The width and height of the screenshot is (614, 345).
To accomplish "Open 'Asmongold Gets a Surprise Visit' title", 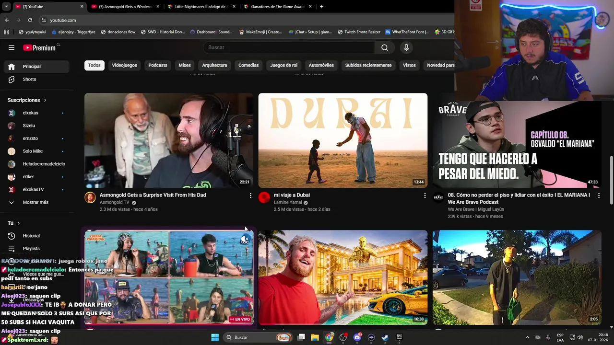I will (x=153, y=195).
